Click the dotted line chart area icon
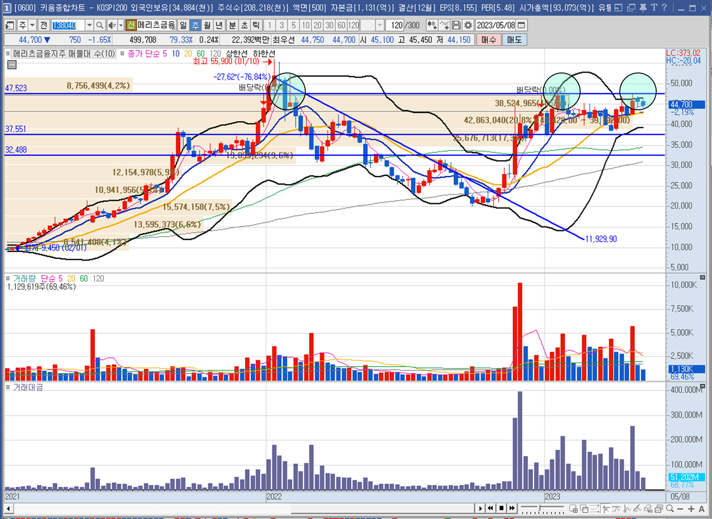The width and height of the screenshot is (712, 519). coord(595,509)
